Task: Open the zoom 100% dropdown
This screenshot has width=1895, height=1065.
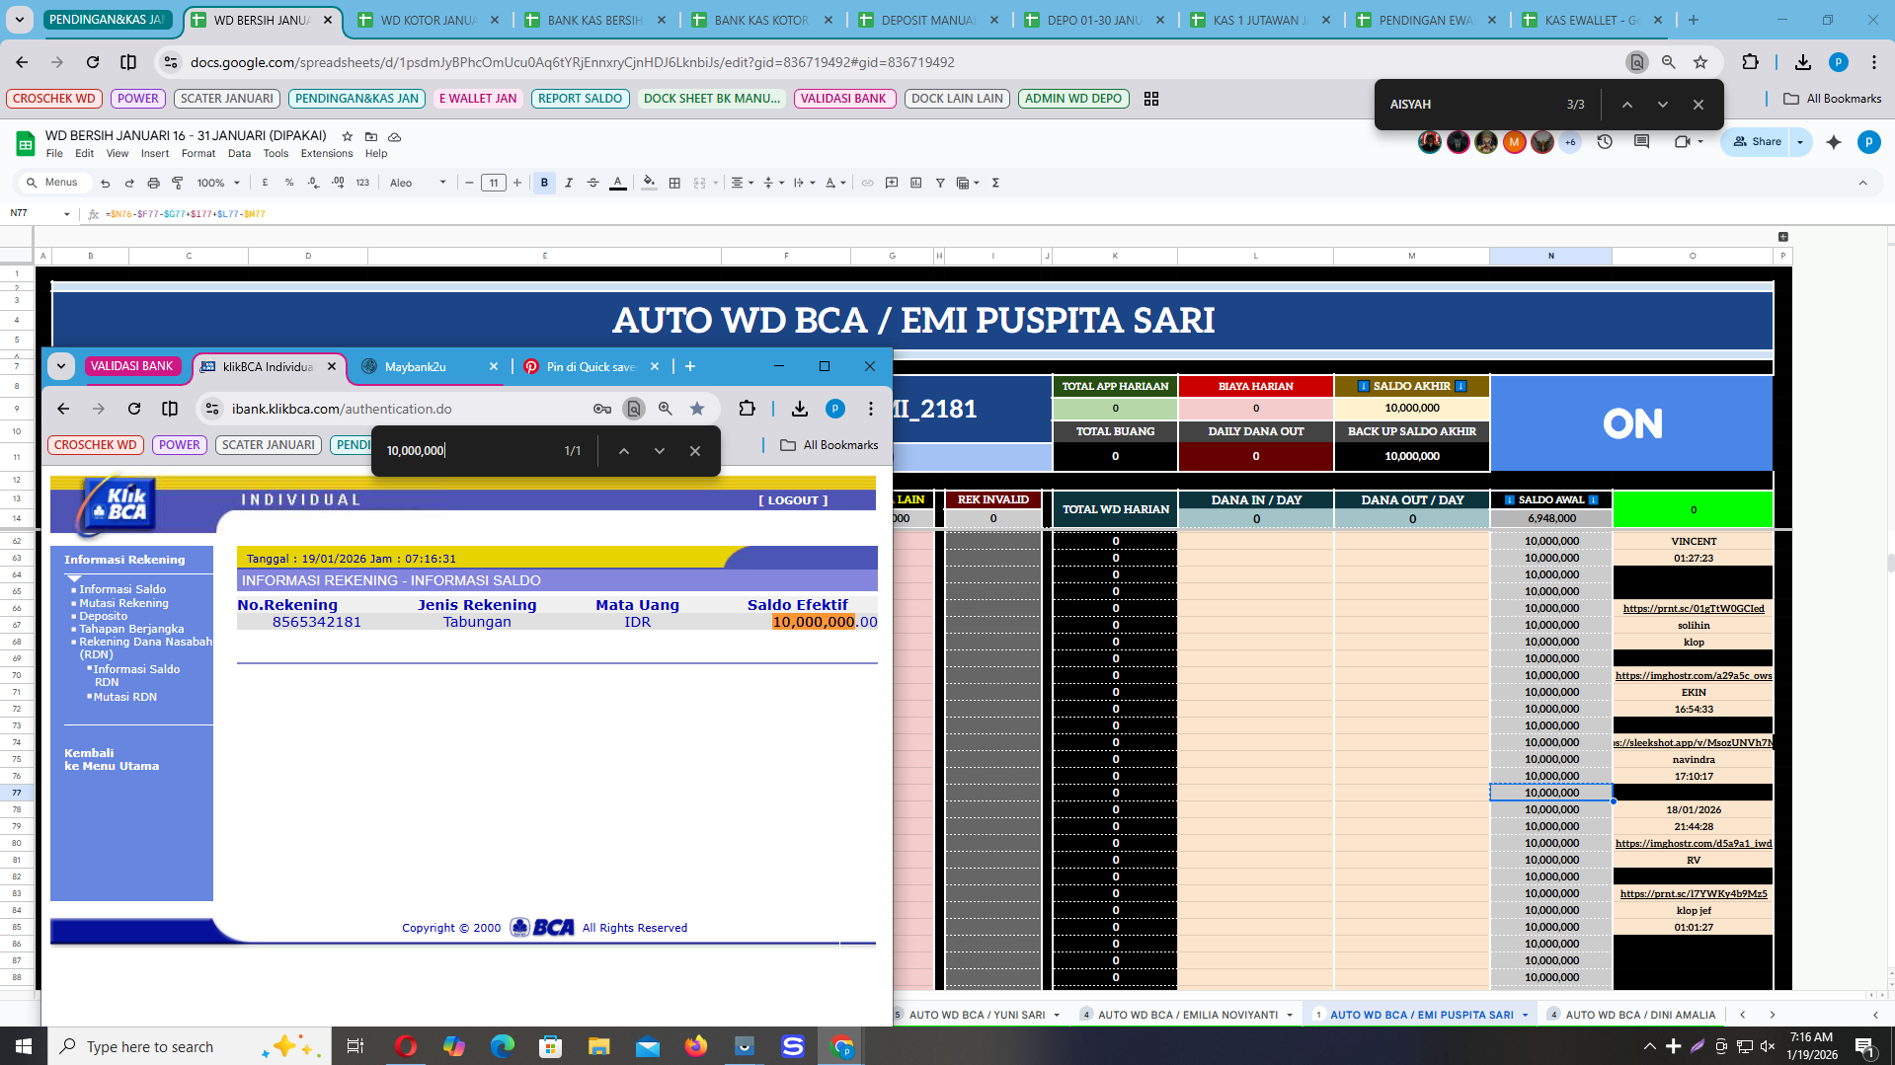Action: coord(218,183)
